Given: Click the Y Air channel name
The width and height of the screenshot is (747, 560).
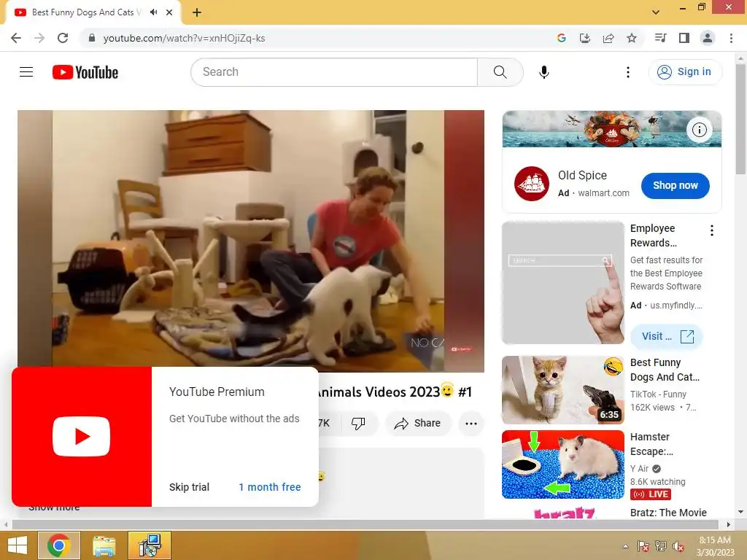Looking at the screenshot, I should point(639,469).
